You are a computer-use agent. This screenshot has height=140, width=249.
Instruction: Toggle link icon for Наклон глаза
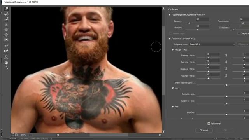pos(226,75)
